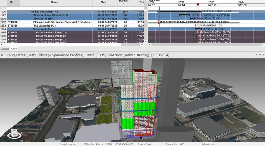Click the Gantt chart left scroll arrow

pyautogui.click(x=150, y=44)
